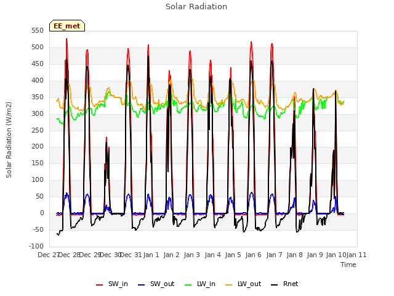The image size is (394, 296).
Task: Click the Jan 11 x-axis tick label
Action: [x=356, y=255]
